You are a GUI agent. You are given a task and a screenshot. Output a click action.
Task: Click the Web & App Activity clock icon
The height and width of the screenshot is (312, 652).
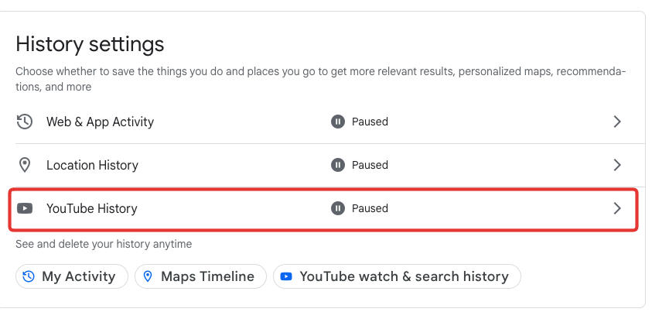pyautogui.click(x=25, y=122)
